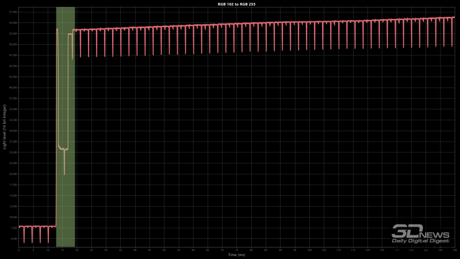
Task: Click the 30,000 y-axis tick label
Action: (14, 131)
